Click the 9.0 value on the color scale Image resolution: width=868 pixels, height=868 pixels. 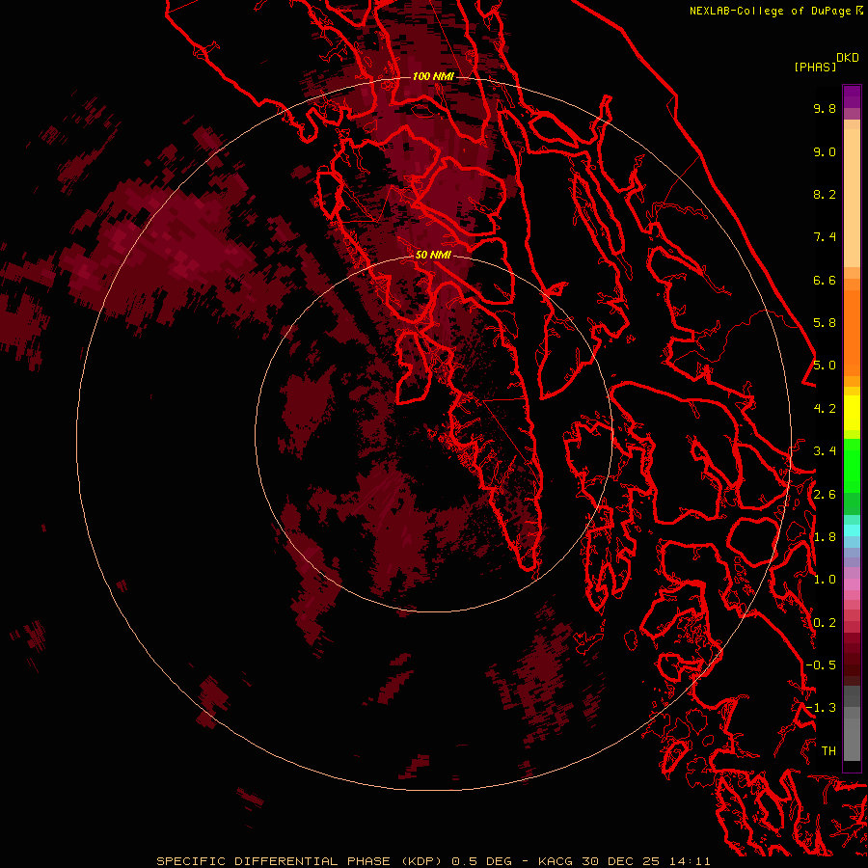coord(825,151)
